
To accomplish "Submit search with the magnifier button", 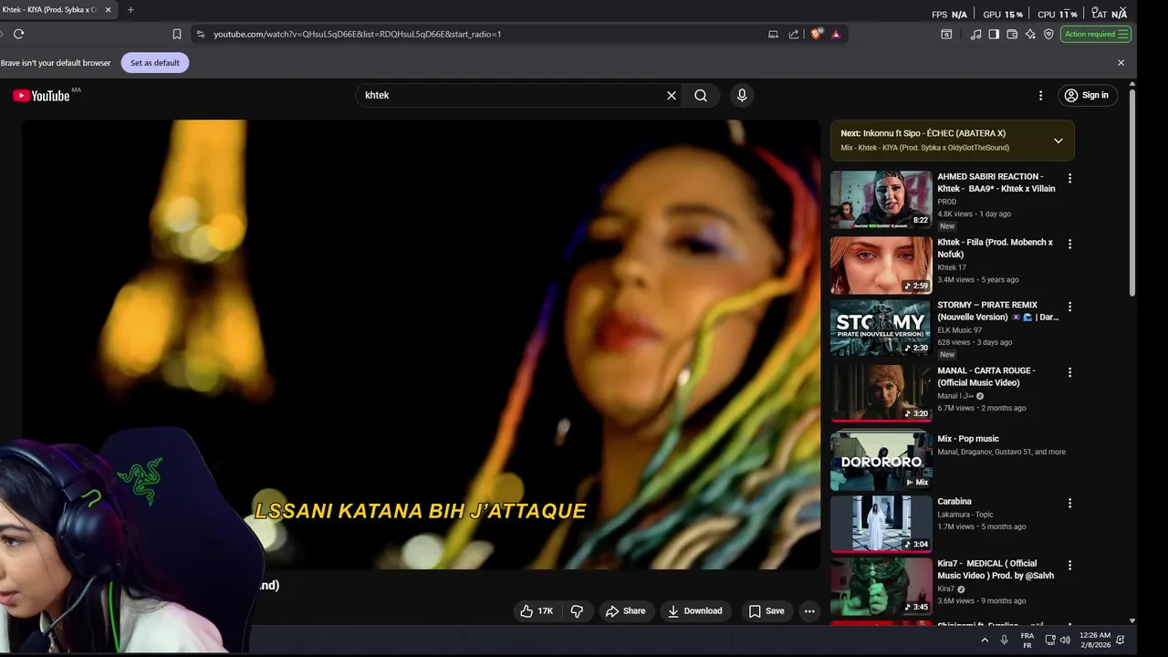I will pyautogui.click(x=701, y=95).
